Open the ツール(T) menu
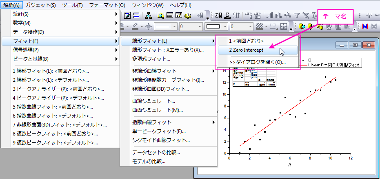 [72, 5]
